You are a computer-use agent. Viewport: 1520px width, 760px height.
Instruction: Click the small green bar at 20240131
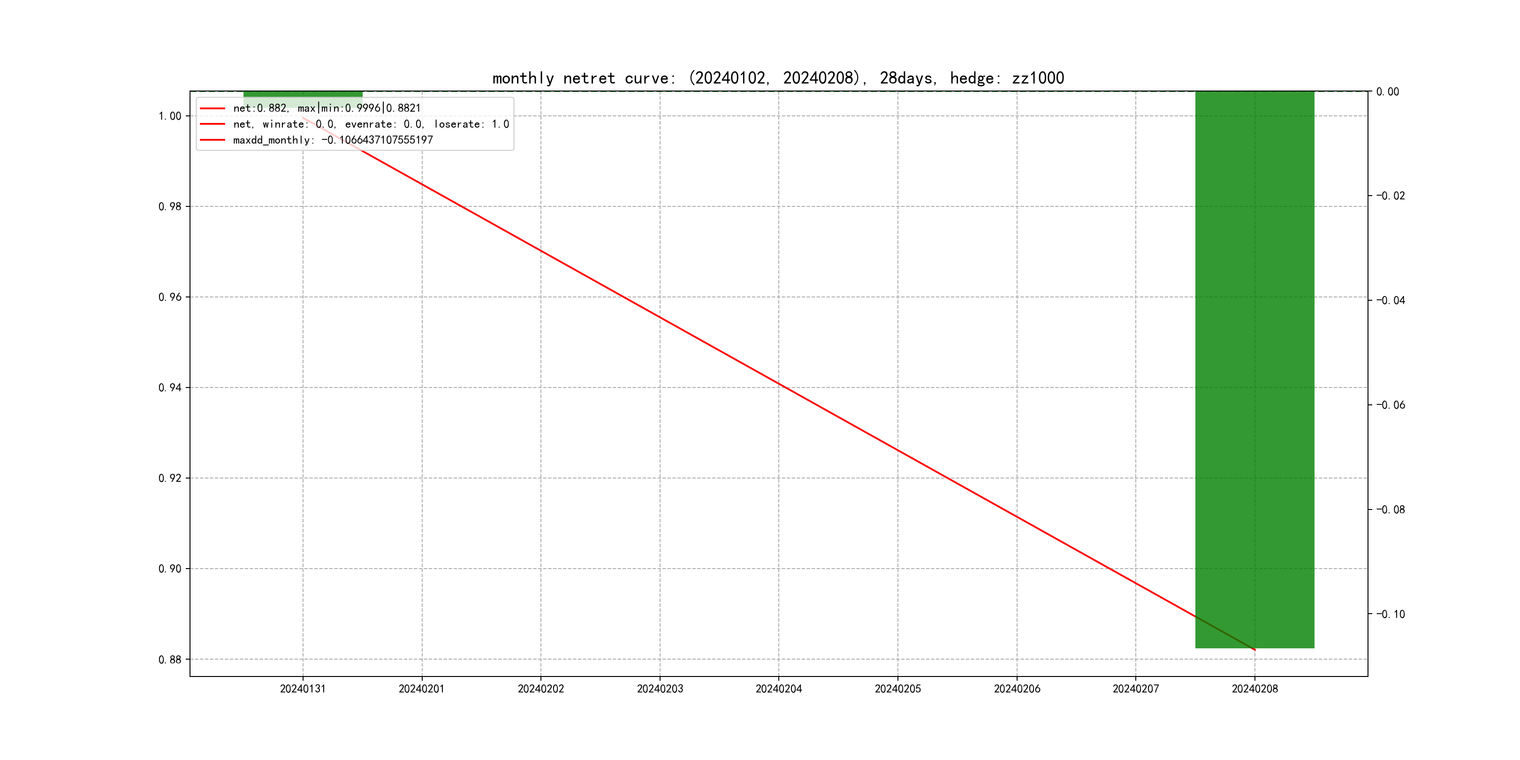click(x=303, y=94)
